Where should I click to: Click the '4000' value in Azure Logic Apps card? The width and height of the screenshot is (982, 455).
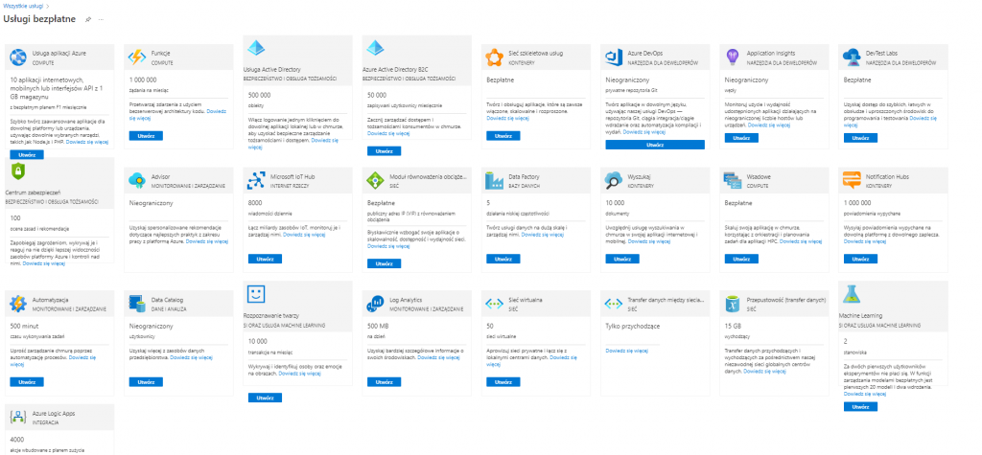point(18,440)
